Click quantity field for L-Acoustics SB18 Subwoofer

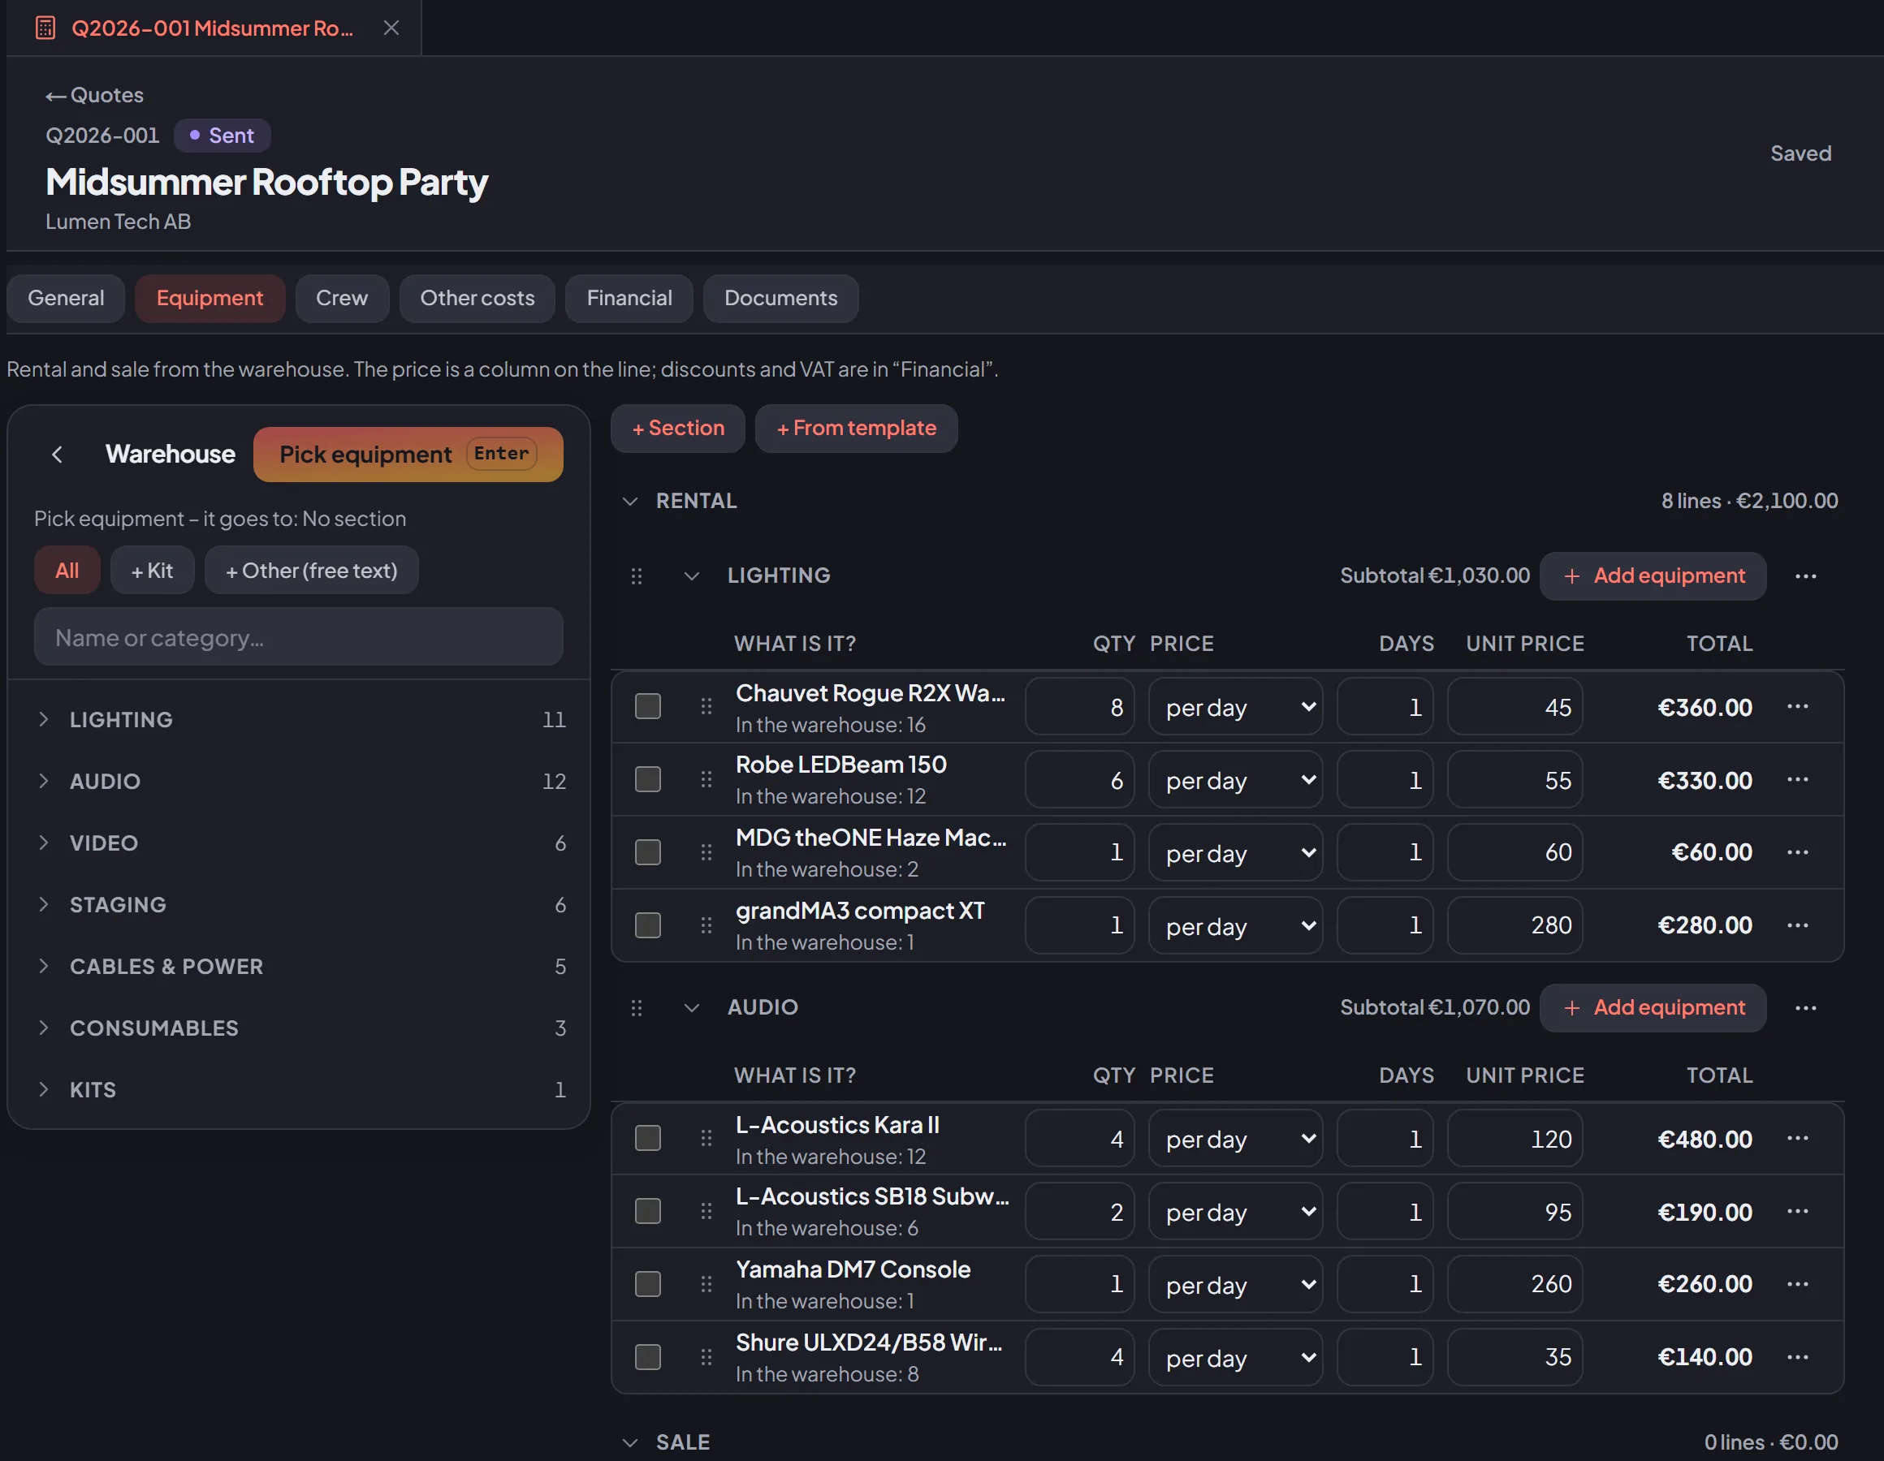point(1080,1212)
